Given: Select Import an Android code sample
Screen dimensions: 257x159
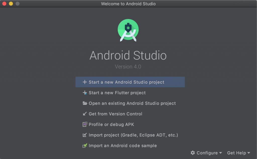Looking at the screenshot, I should 130,145.
